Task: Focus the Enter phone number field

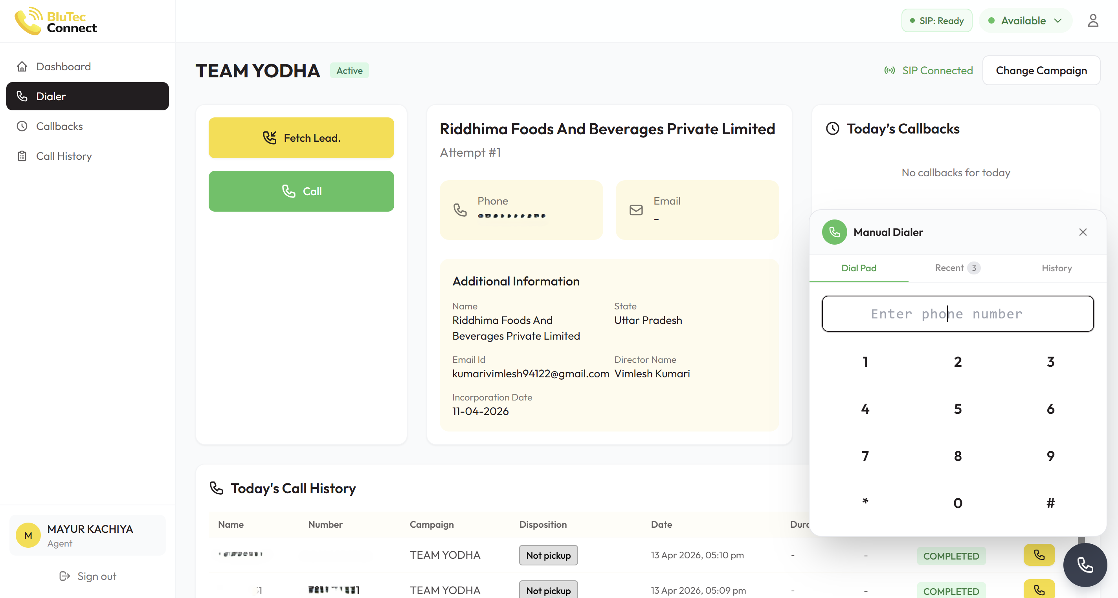Action: tap(957, 313)
